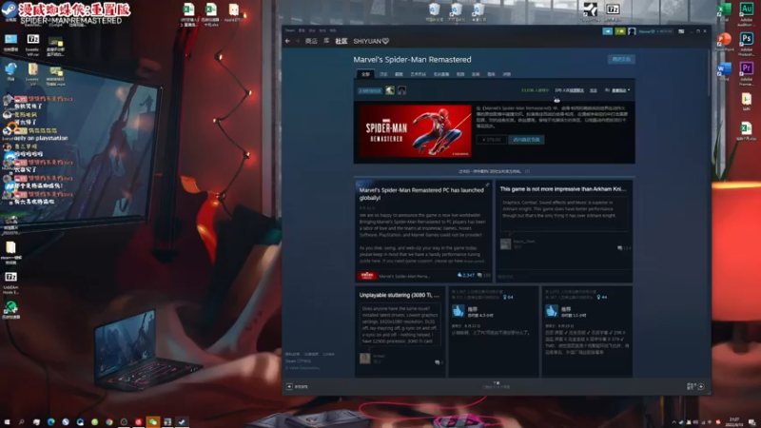Screen dimensions: 761x428
Task: Open Google Chrome from the taskbar
Action: pyautogui.click(x=109, y=422)
